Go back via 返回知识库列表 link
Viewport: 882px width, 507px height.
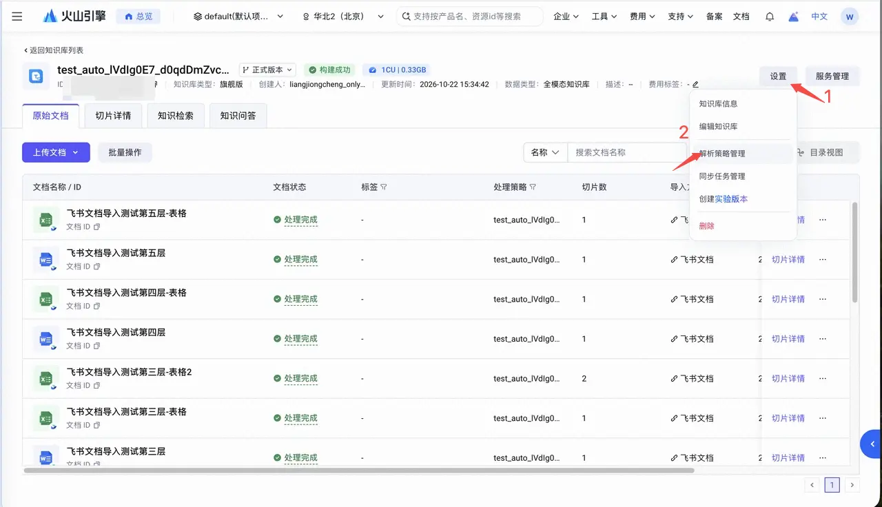point(53,50)
